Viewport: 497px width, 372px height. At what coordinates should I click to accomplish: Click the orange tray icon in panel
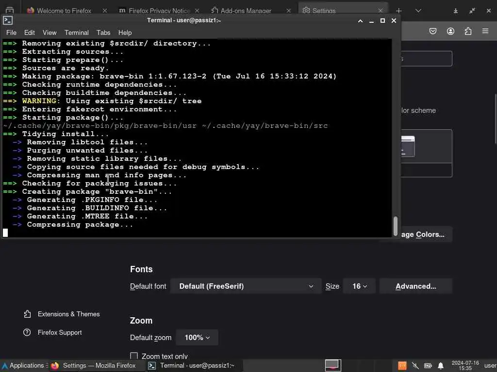[402, 366]
